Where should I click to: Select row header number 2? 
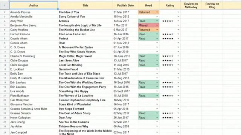(x=5, y=12)
